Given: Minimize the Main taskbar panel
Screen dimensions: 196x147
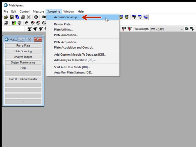Looking at the screenshot, I should (x=21, y=39).
